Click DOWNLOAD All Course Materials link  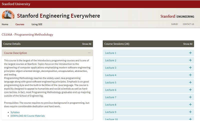tap(28, 116)
